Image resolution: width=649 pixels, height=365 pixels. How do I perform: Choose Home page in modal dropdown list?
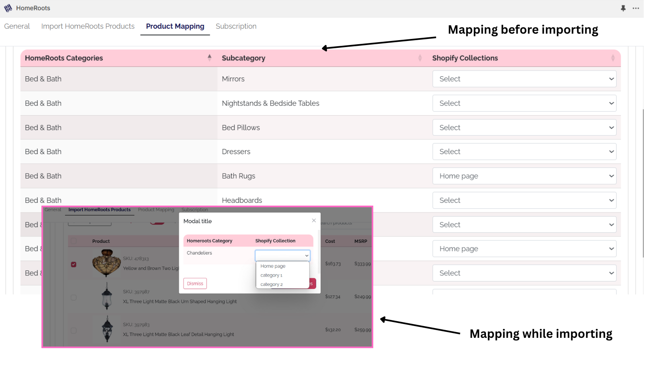tap(273, 266)
